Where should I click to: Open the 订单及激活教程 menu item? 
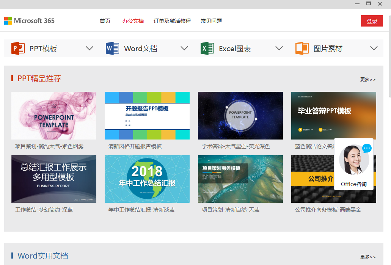pos(172,21)
